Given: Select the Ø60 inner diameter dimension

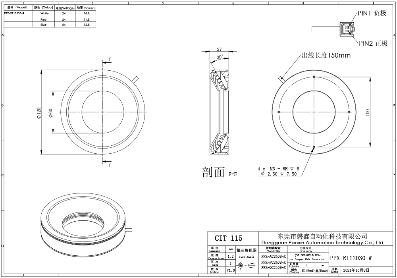Looking at the screenshot, I should click(50, 113).
